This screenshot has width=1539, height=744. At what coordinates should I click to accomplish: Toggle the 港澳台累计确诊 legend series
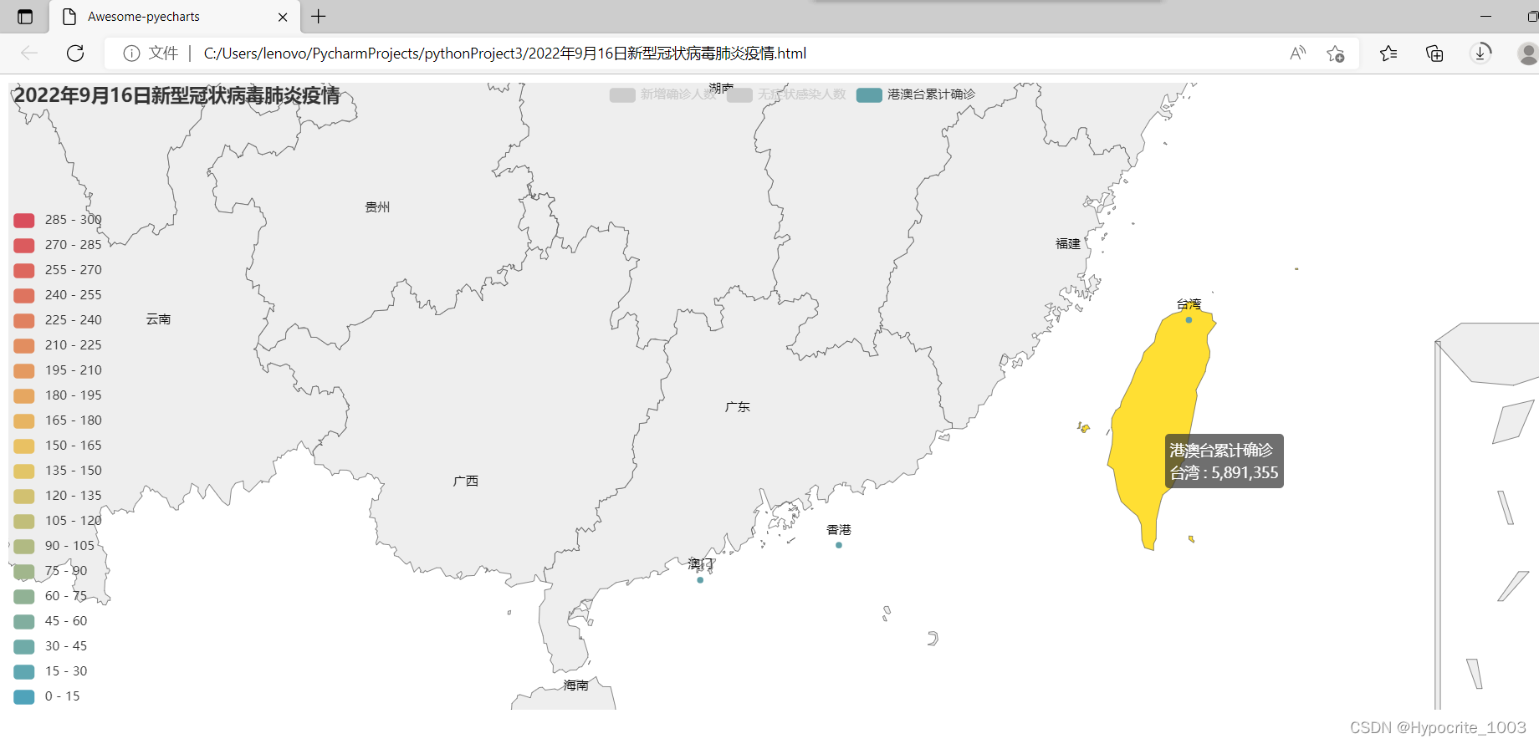pyautogui.click(x=916, y=94)
